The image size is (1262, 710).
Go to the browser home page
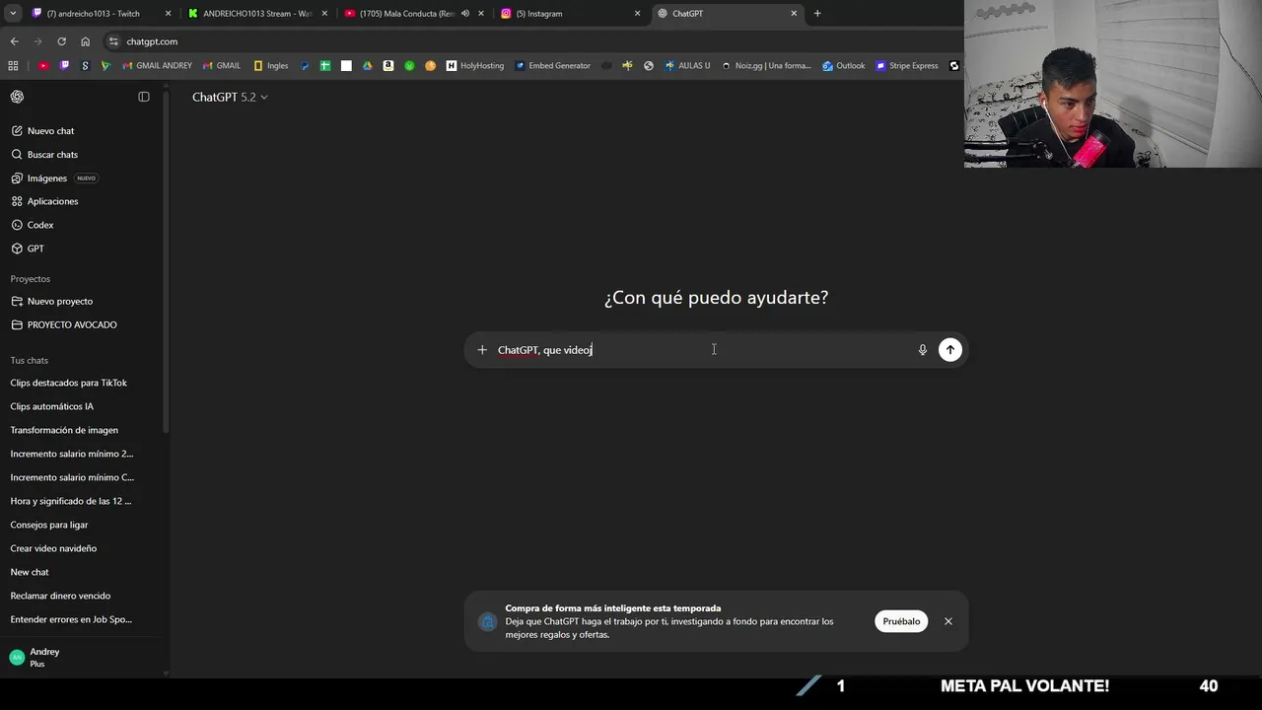point(85,41)
